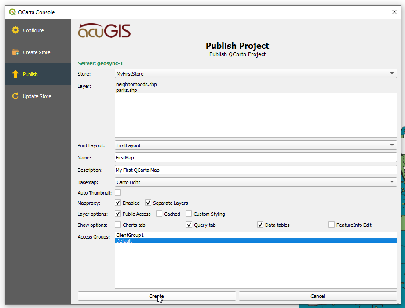Disable the Query tab option
This screenshot has width=405, height=308.
coord(189,225)
